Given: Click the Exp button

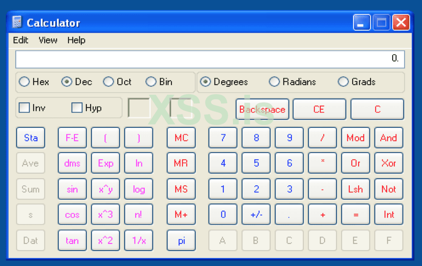Looking at the screenshot, I should [105, 163].
